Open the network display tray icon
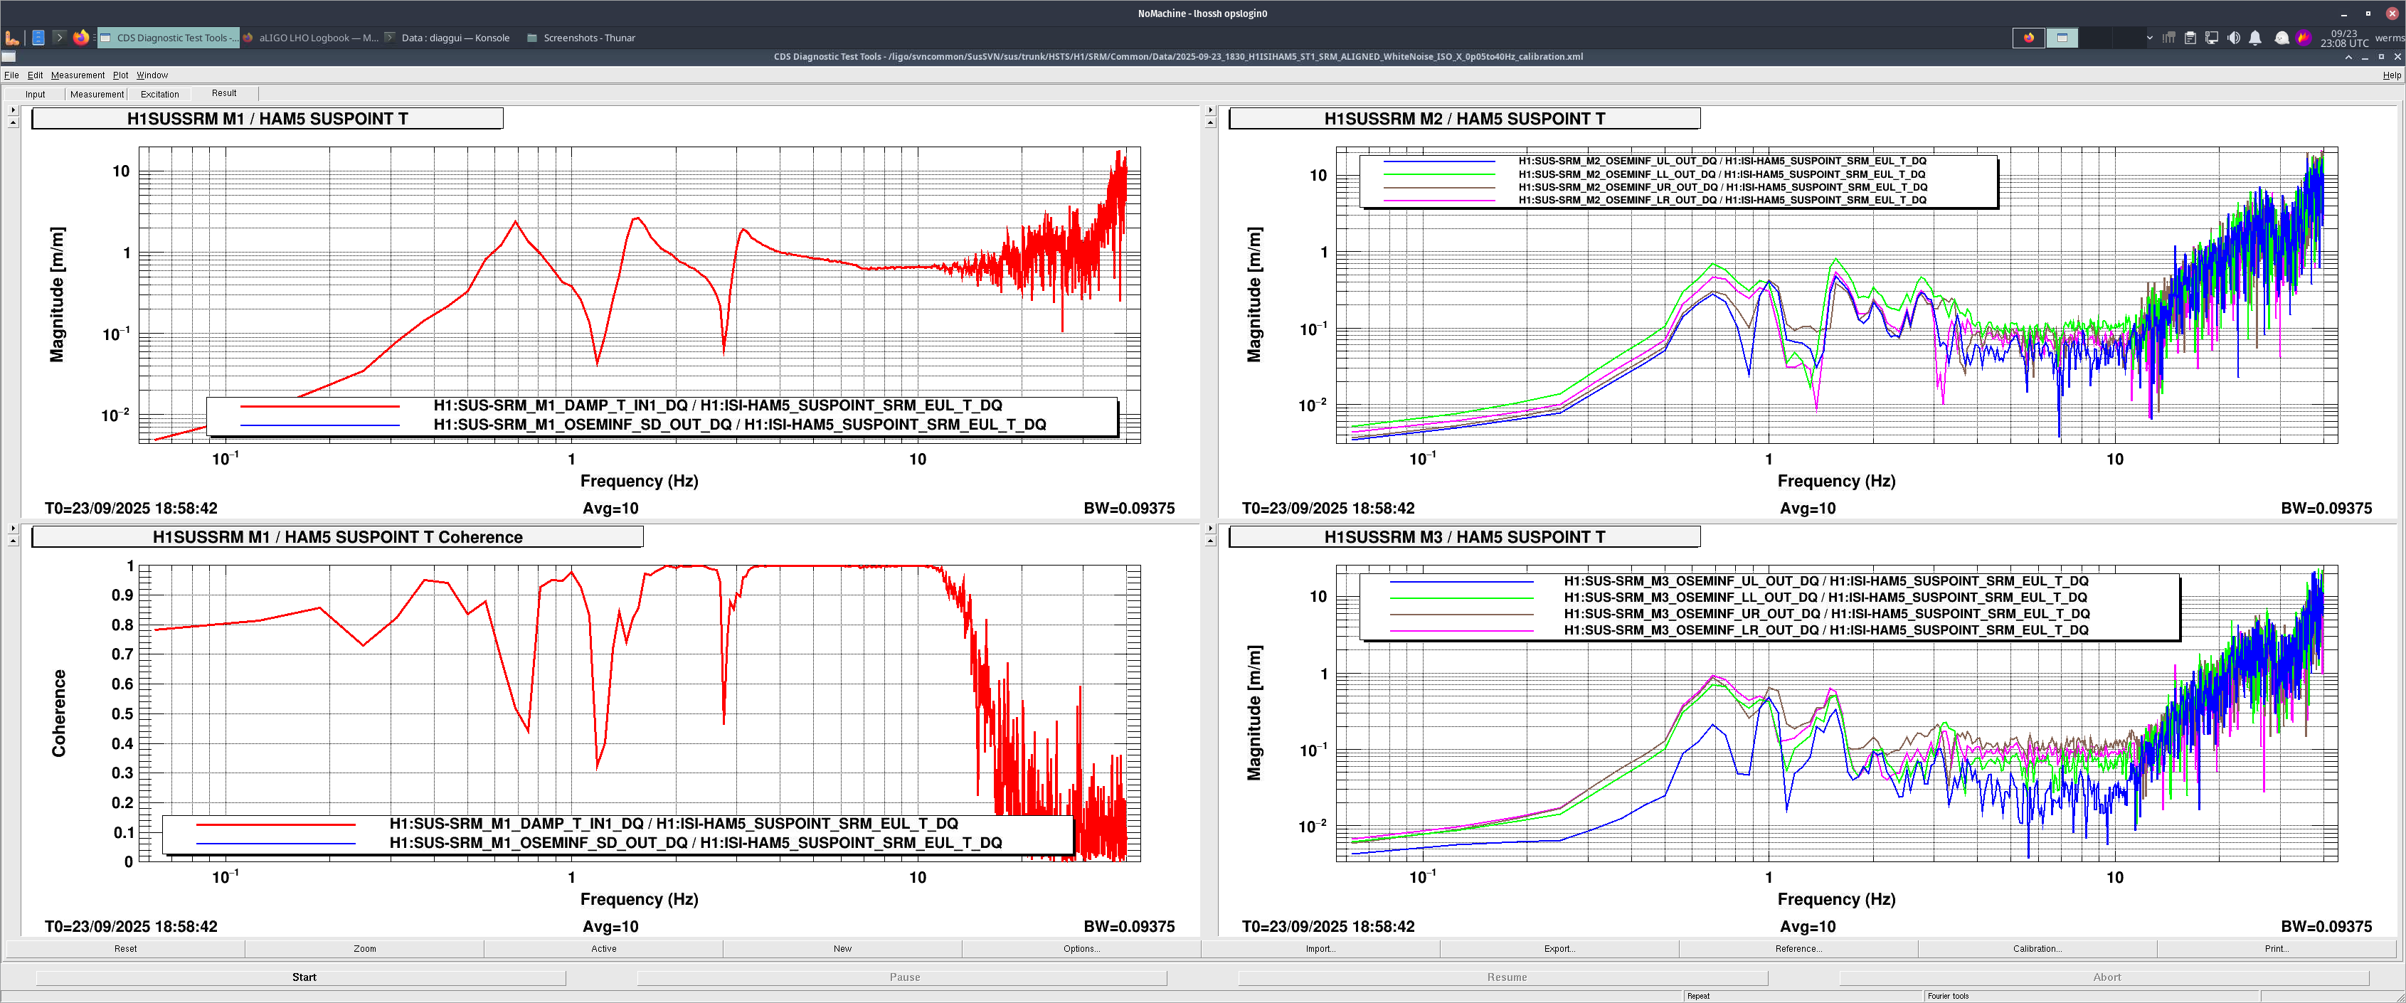 coord(2212,38)
